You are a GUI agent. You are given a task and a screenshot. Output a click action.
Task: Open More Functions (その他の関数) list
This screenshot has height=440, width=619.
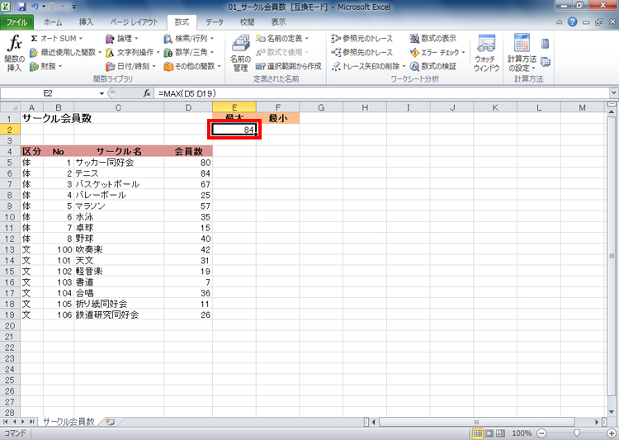pyautogui.click(x=191, y=66)
